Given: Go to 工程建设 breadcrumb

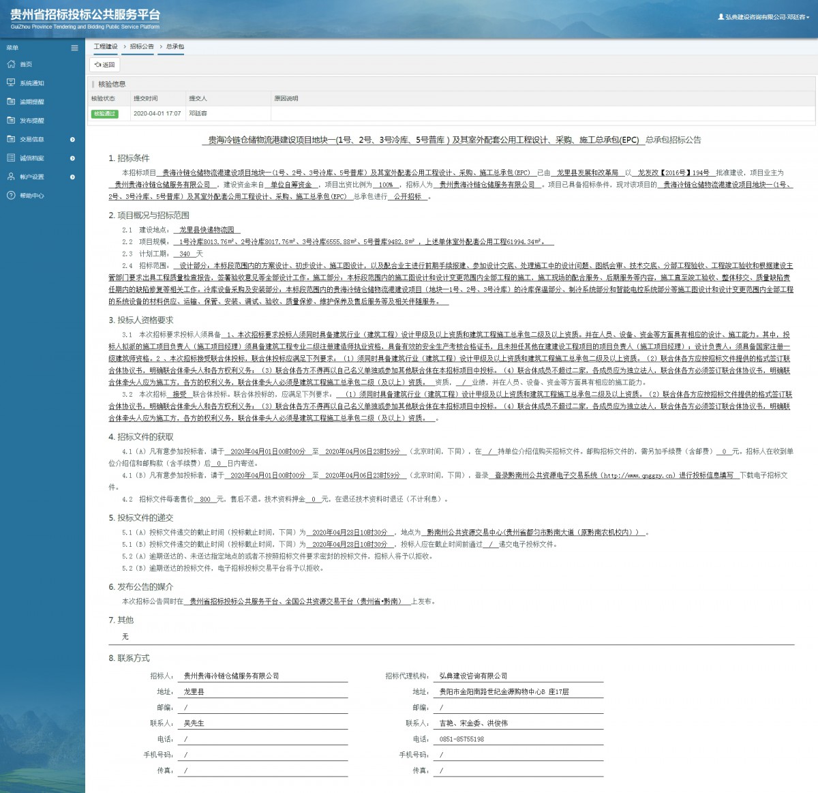Looking at the screenshot, I should click(106, 46).
